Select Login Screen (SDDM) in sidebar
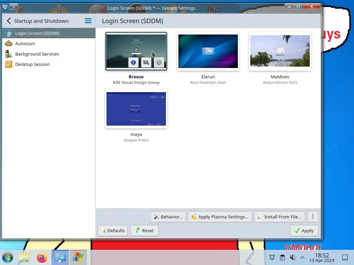This screenshot has width=354, height=265. coord(49,33)
